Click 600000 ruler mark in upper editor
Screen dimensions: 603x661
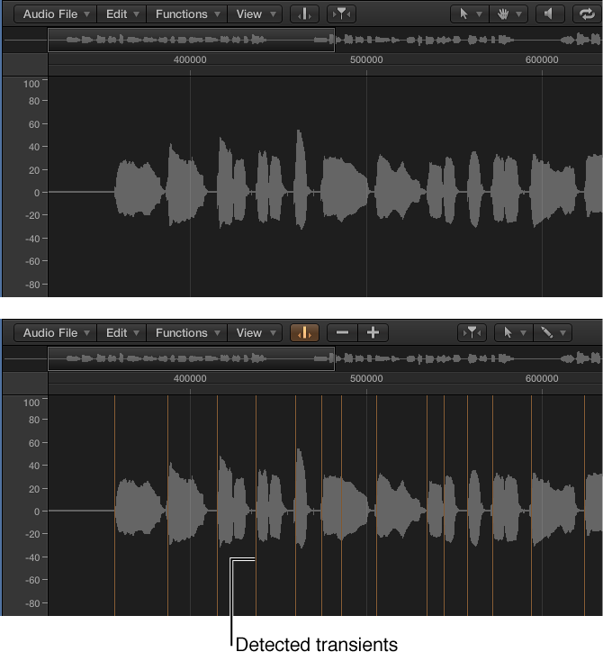click(x=542, y=59)
